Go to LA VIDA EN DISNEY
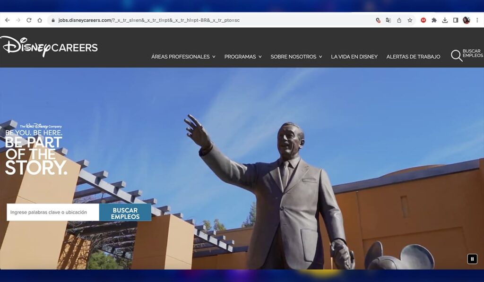The width and height of the screenshot is (484, 282). point(354,57)
